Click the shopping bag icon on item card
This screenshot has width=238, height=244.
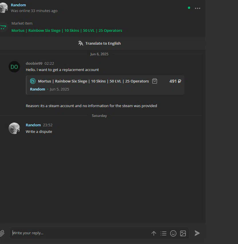click(155, 81)
